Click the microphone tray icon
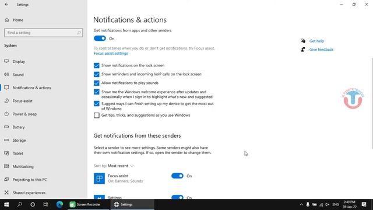373x210 pixels. pyautogui.click(x=308, y=205)
